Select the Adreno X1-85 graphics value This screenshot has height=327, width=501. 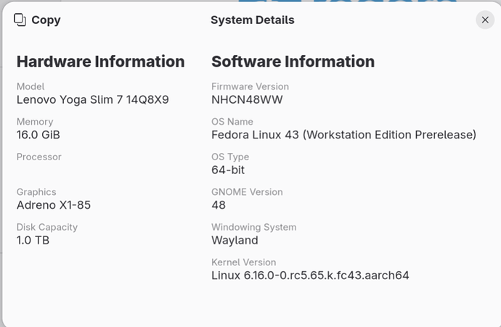54,205
